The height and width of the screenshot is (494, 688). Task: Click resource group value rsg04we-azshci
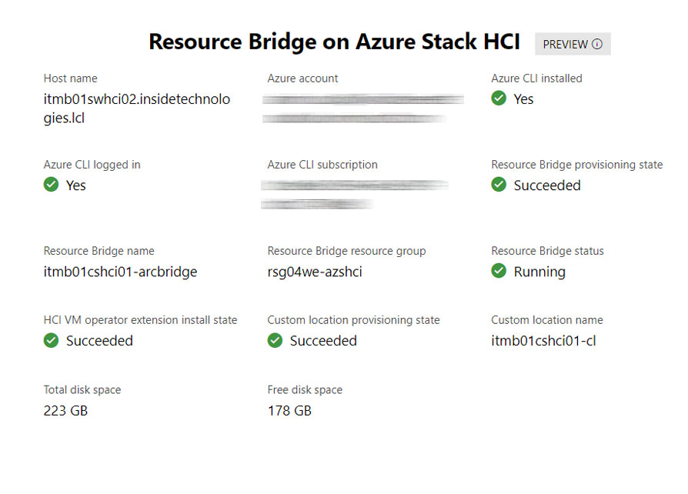315,272
